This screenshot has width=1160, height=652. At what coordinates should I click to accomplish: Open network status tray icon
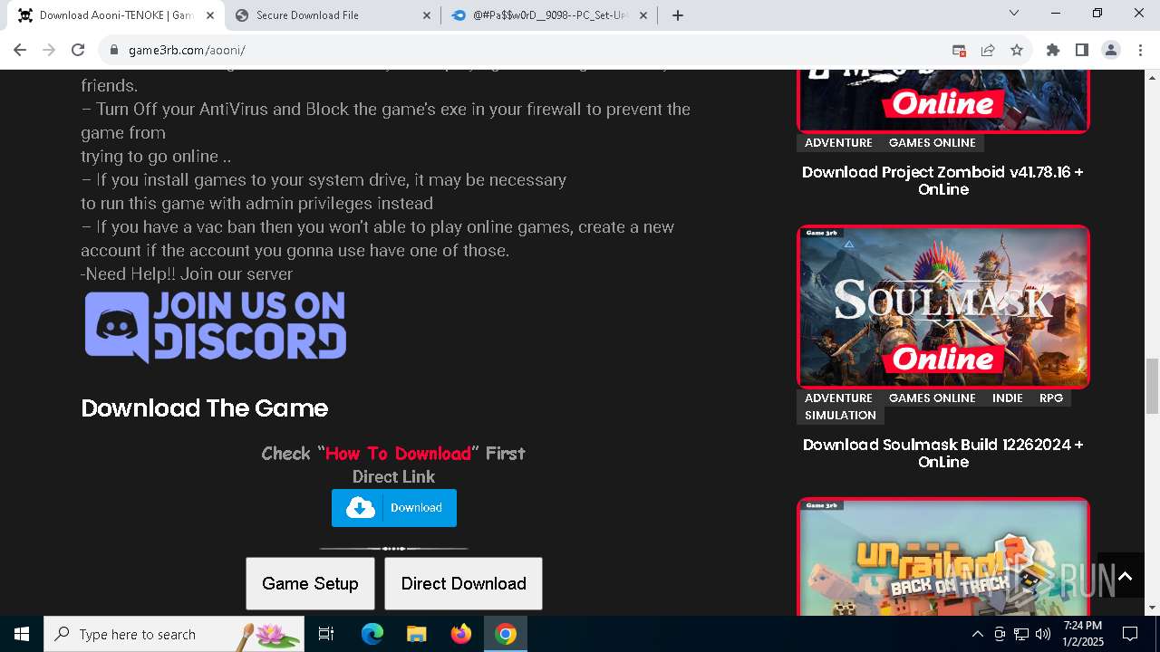(1021, 634)
